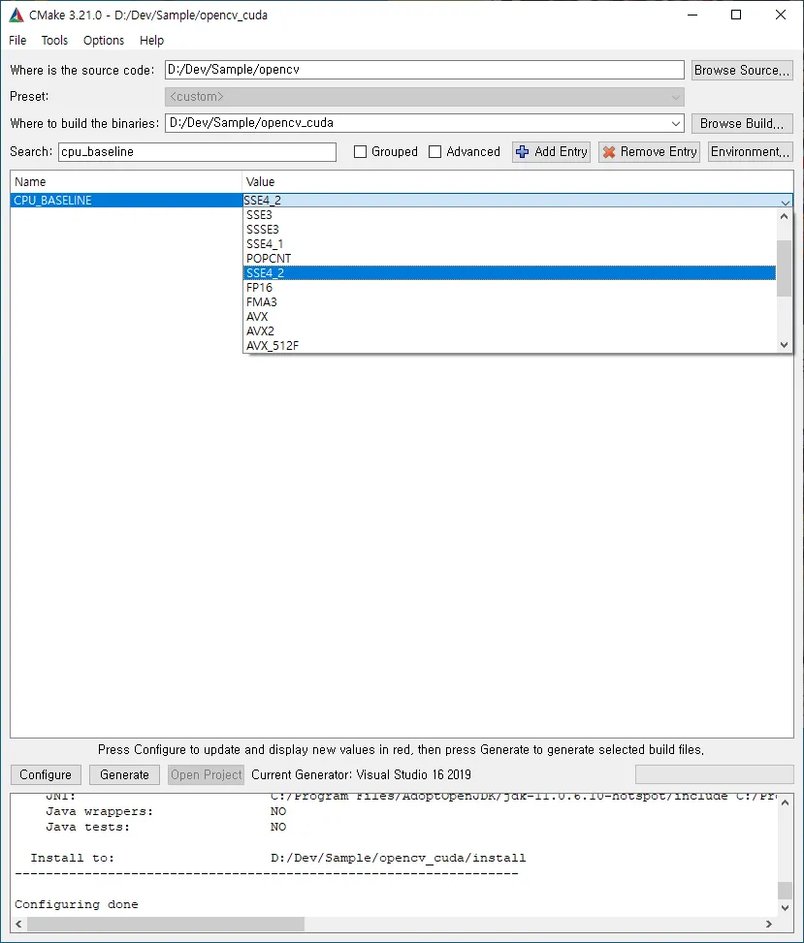The width and height of the screenshot is (804, 943).
Task: Click the Configure button
Action: click(x=46, y=774)
